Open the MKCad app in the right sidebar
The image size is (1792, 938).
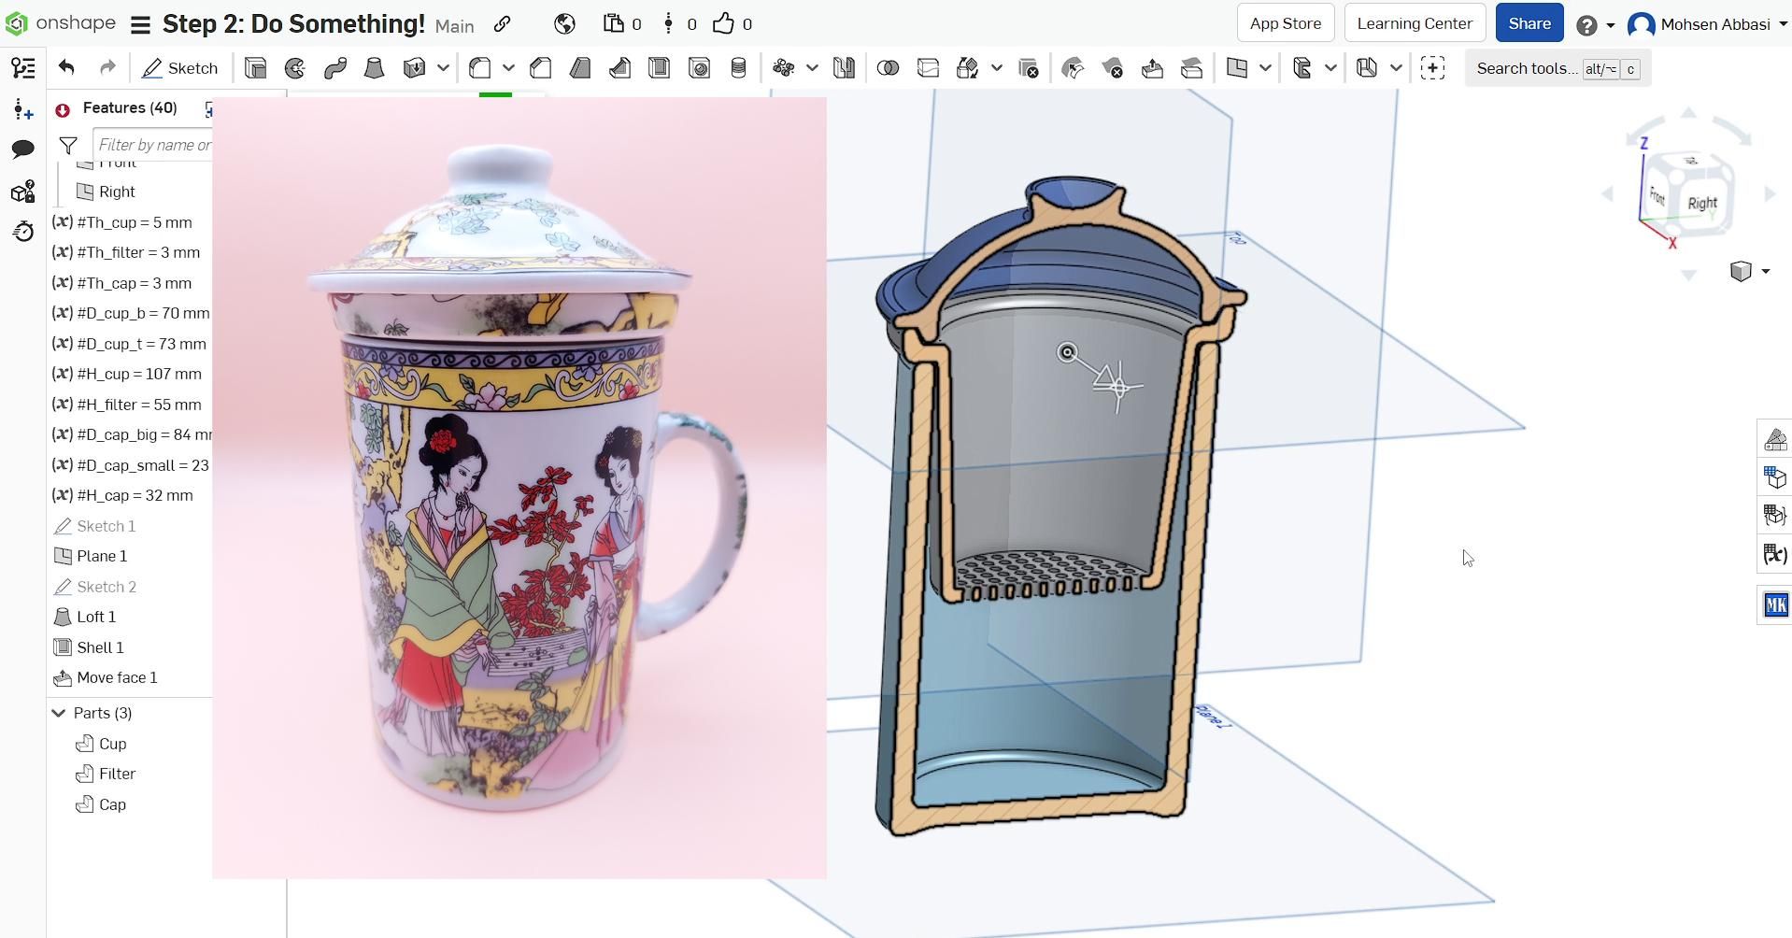coord(1774,604)
